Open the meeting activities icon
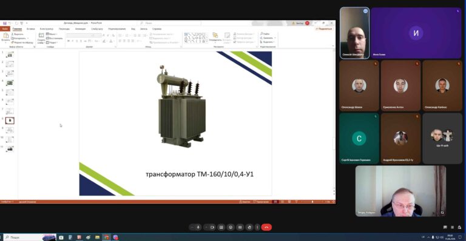Image resolution: width=466 pixels, height=241 pixels. click(452, 227)
